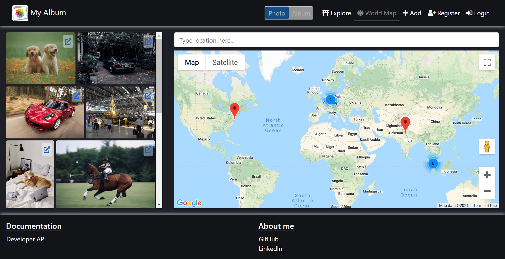Go to the Login page
This screenshot has width=505, height=259.
pos(478,13)
